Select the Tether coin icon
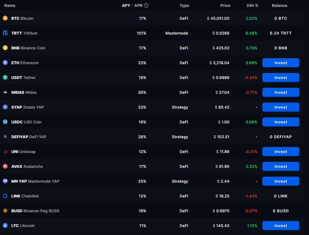 tap(5, 78)
